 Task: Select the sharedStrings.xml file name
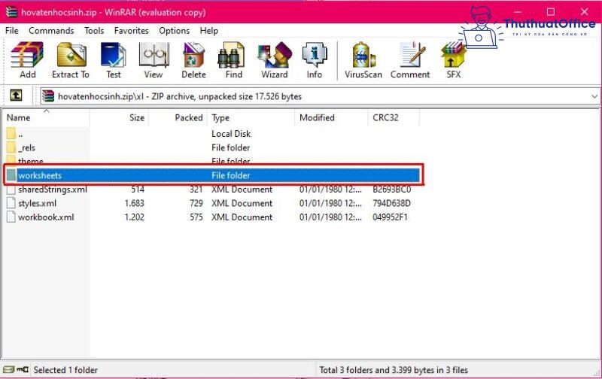point(53,189)
